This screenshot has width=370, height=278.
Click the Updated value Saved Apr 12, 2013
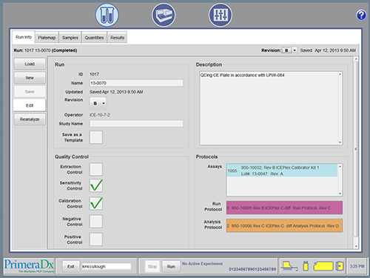click(116, 92)
